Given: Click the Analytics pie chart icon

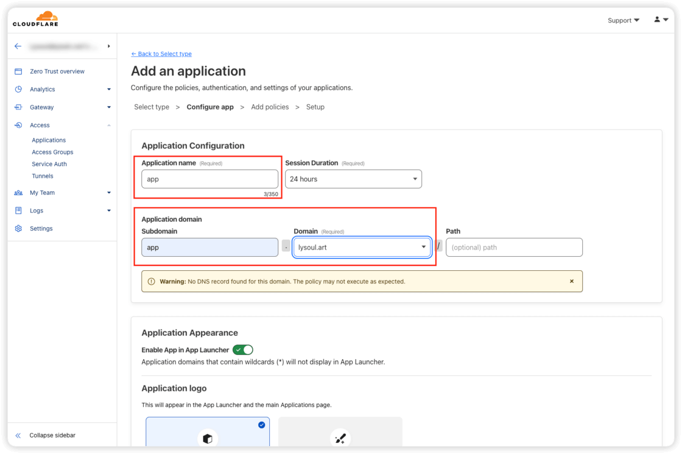Looking at the screenshot, I should click(x=18, y=89).
